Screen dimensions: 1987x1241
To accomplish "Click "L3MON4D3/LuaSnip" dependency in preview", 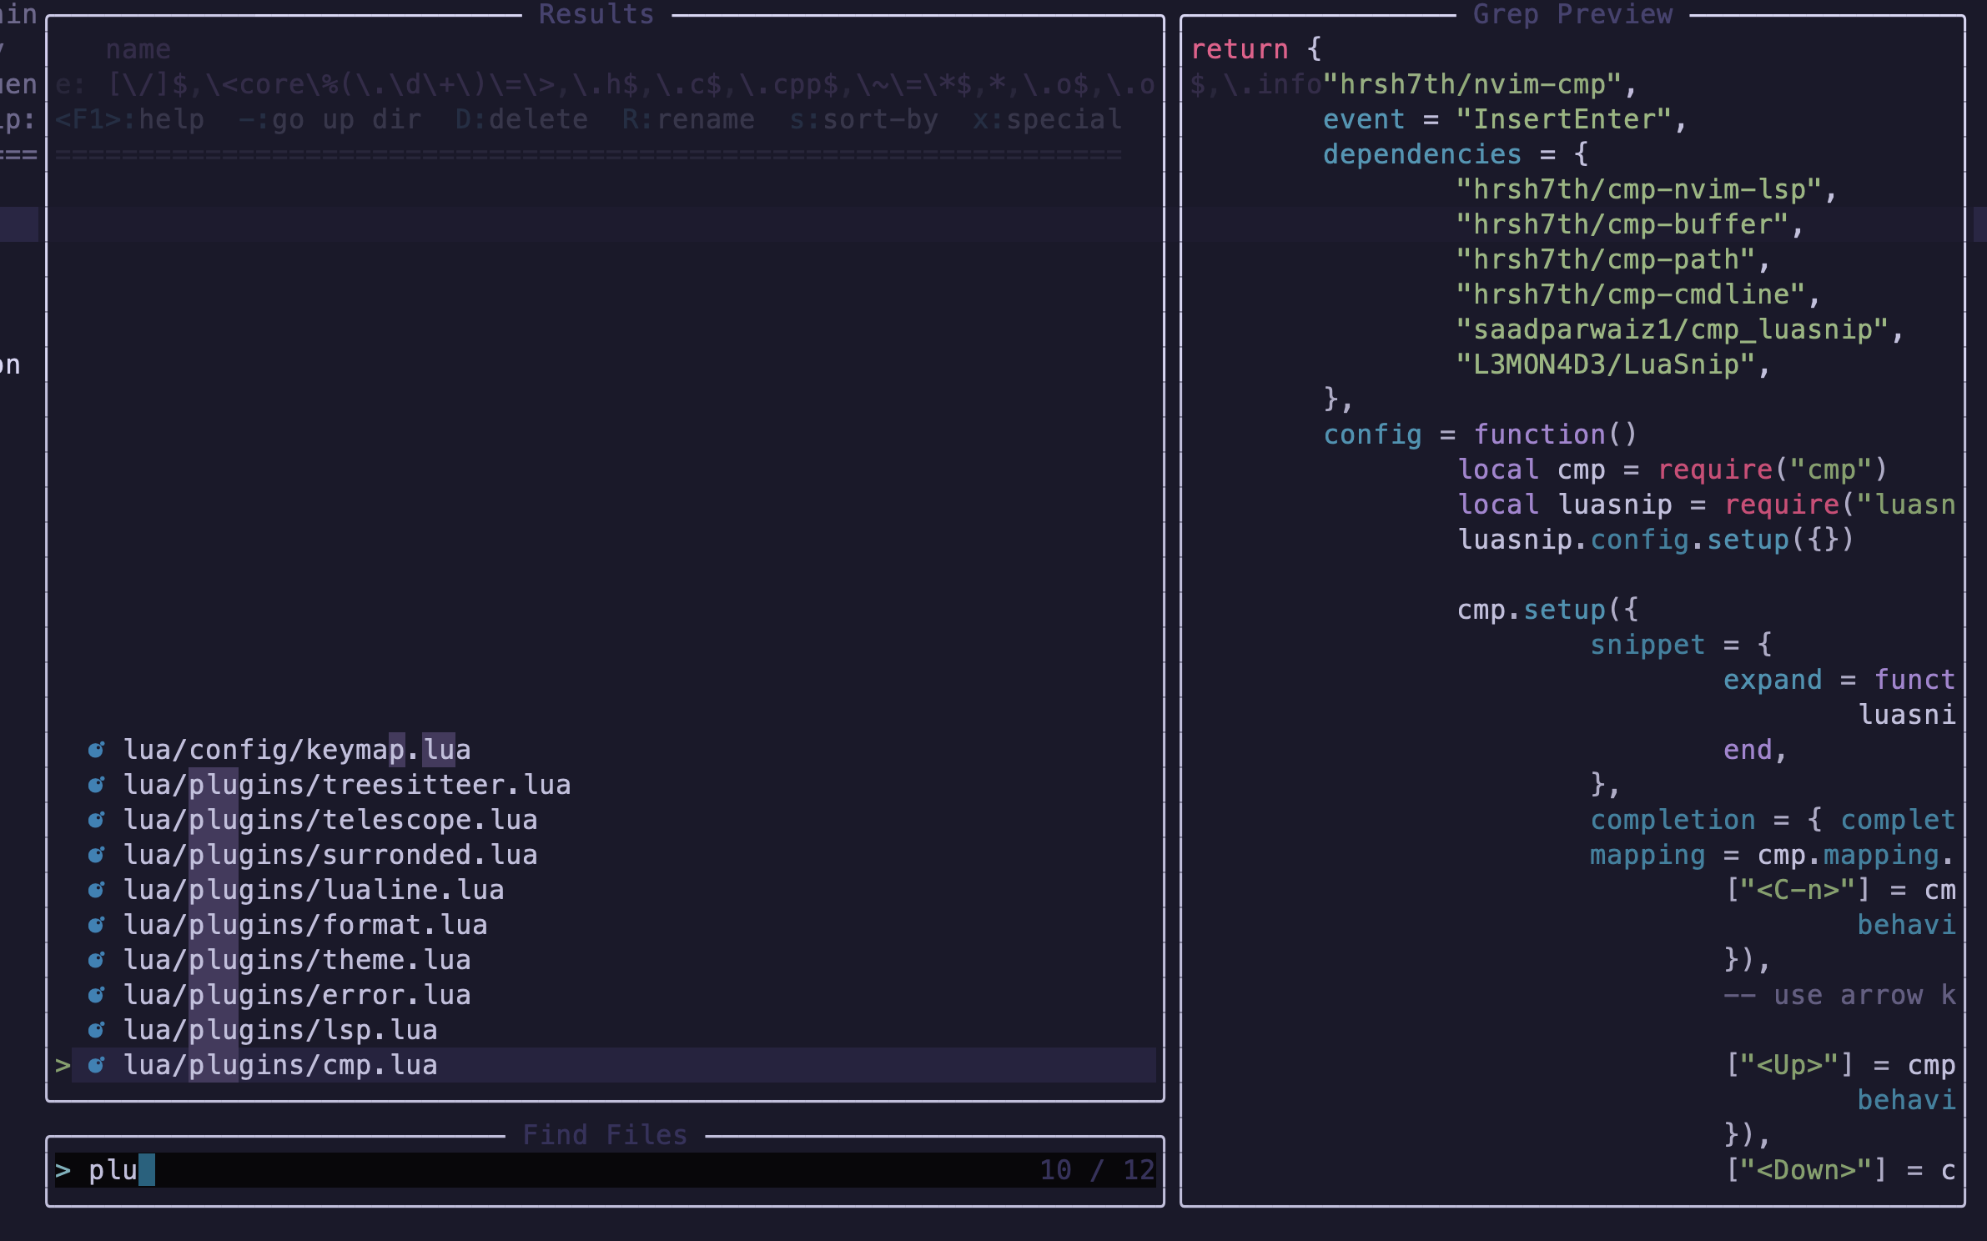I will tap(1606, 364).
